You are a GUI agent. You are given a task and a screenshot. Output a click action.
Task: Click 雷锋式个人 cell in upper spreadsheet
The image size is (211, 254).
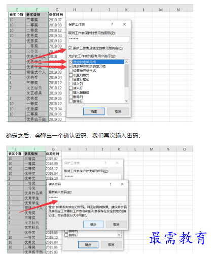(x=37, y=72)
